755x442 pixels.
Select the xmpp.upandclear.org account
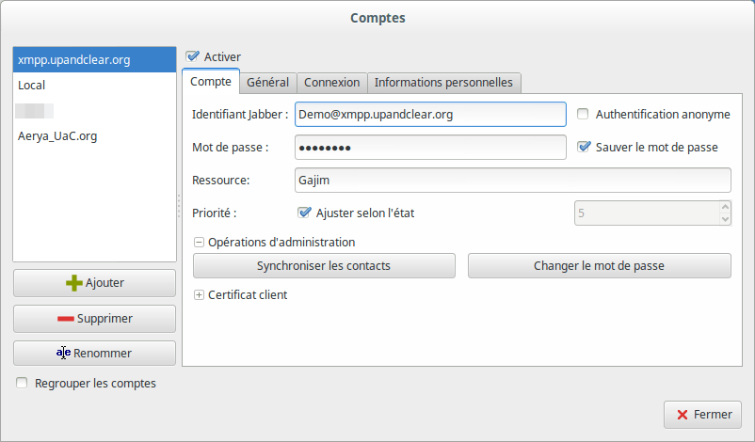pos(94,60)
